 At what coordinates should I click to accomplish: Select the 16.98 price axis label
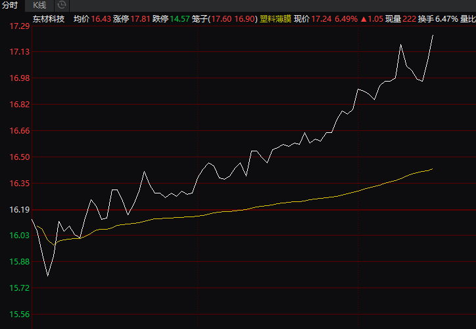click(x=20, y=78)
